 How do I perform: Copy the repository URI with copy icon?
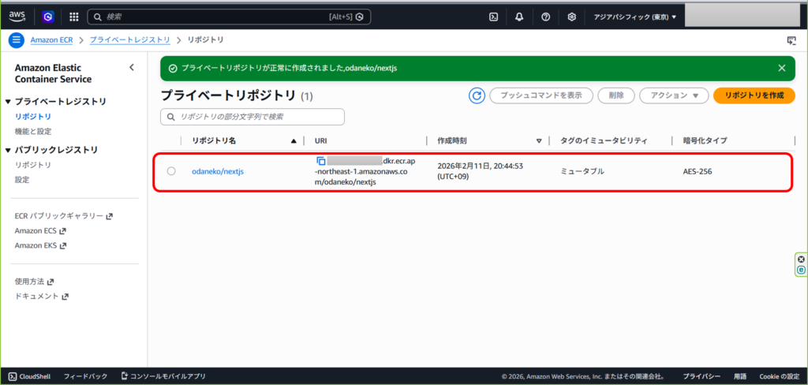click(321, 161)
